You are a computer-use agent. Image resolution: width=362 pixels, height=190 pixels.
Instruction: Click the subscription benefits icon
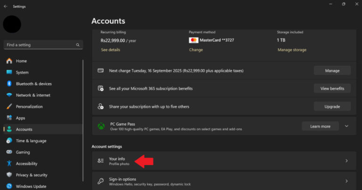click(x=101, y=88)
